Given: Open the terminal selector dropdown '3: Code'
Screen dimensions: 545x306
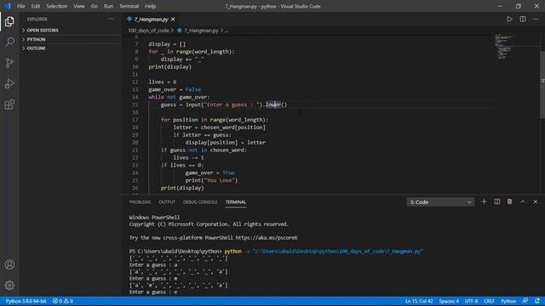Looking at the screenshot, I should 440,202.
